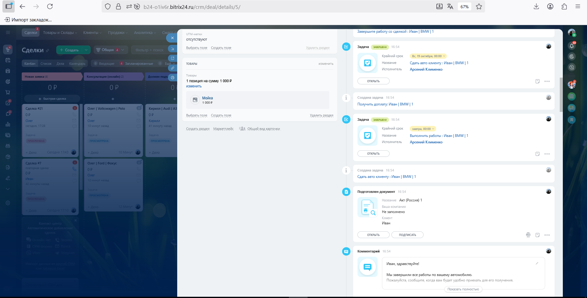Open link 'Получить доплату: Иван | BMW | 1'

coord(385,104)
